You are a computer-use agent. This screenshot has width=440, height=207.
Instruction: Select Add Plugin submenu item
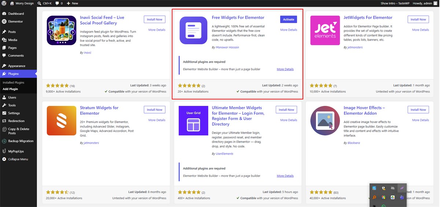click(x=10, y=89)
